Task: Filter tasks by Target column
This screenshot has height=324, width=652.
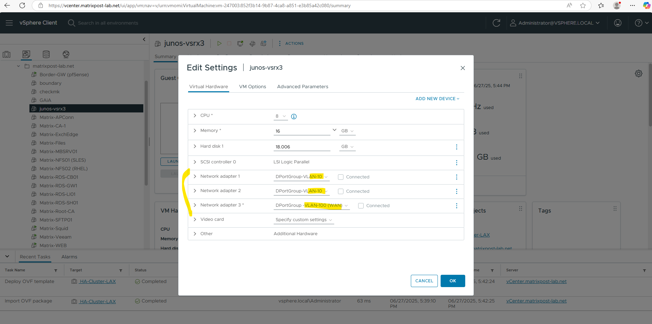Action: click(121, 270)
